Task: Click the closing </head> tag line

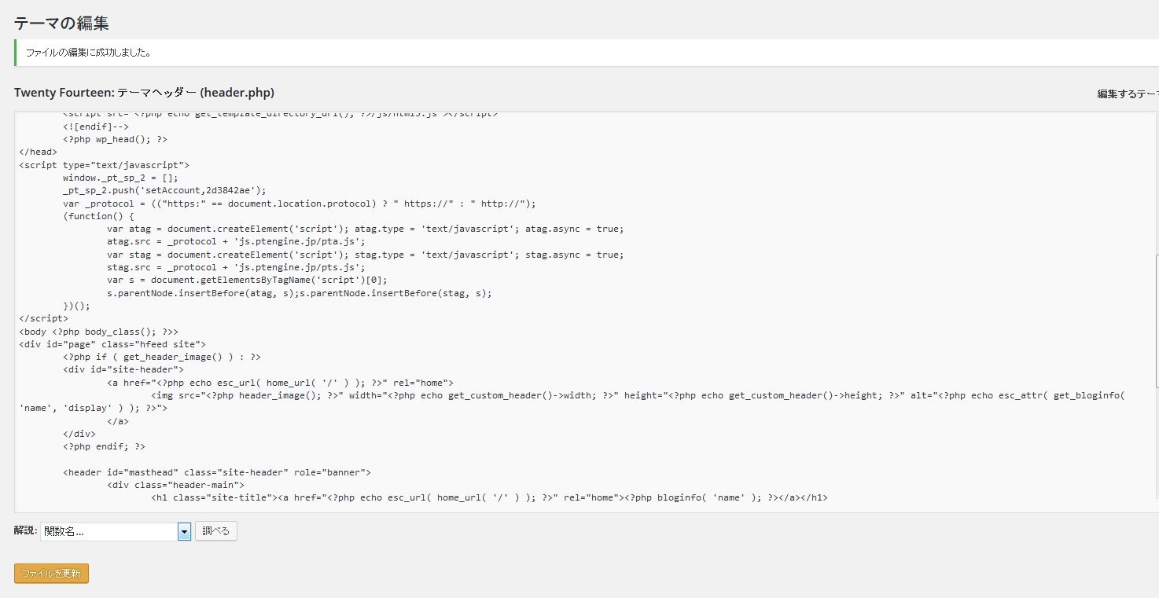Action: click(38, 152)
